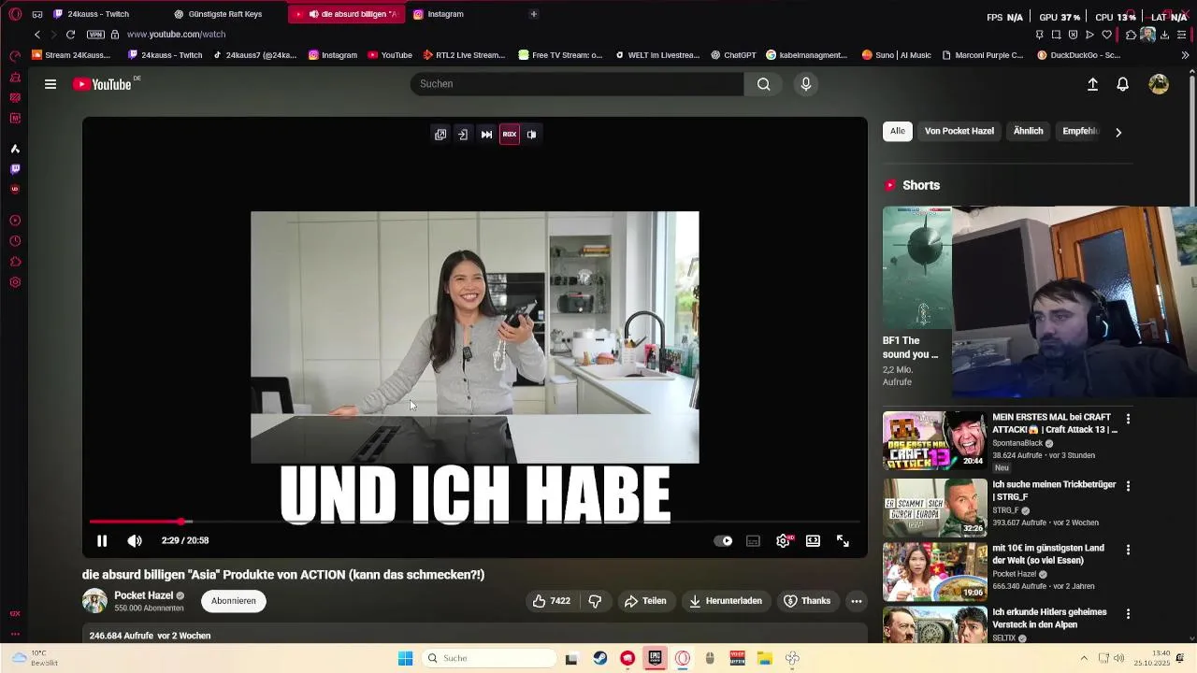1197x673 pixels.
Task: Open browser downloads icon
Action: point(1164,35)
